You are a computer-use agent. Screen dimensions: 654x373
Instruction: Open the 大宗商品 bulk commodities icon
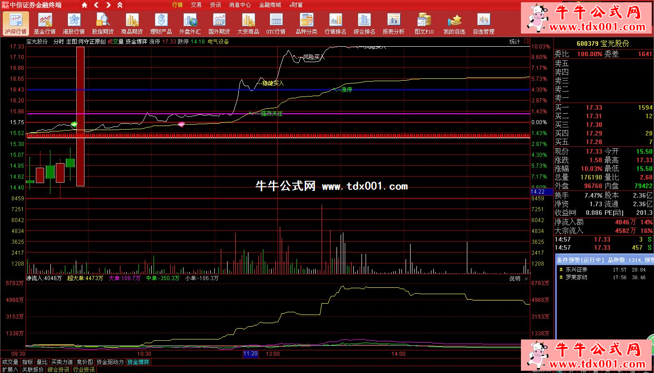[248, 24]
